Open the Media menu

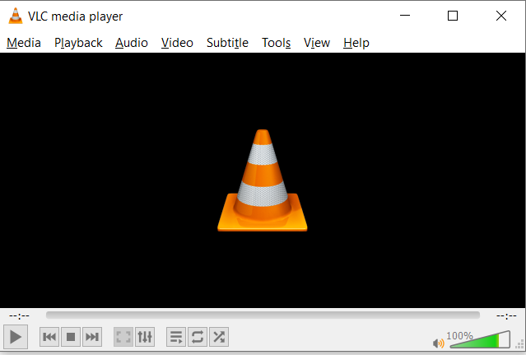coord(24,43)
